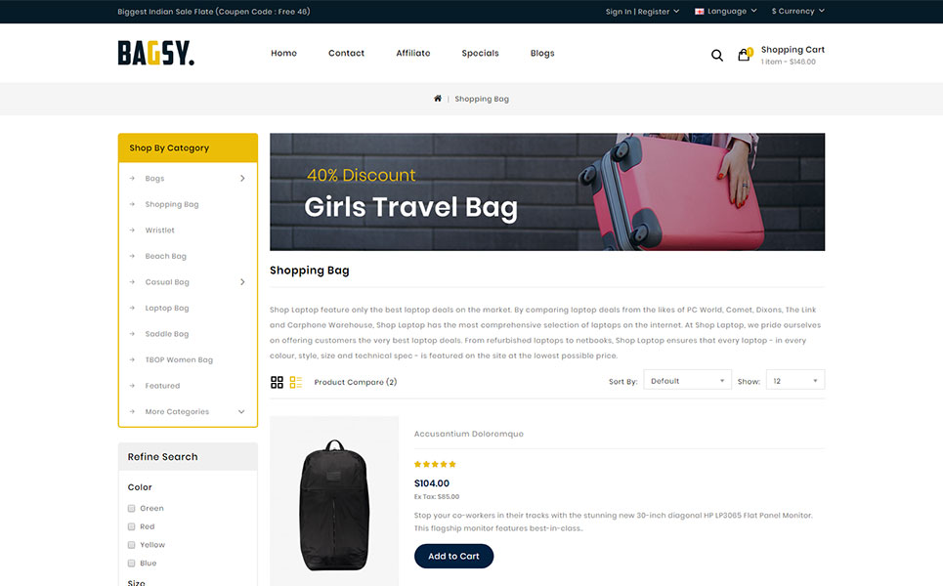Image resolution: width=943 pixels, height=586 pixels.
Task: Open the Specials menu item
Action: click(x=480, y=53)
